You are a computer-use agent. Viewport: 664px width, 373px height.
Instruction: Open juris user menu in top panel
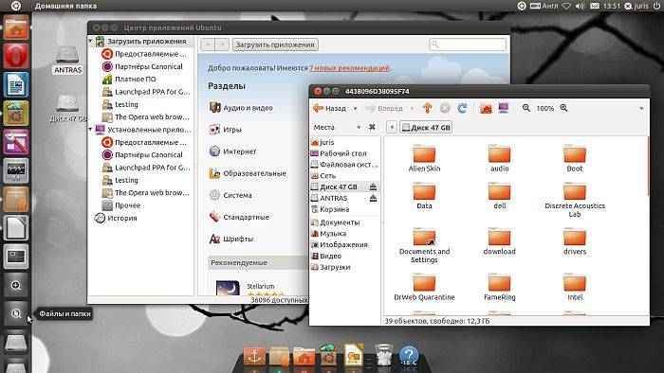(636, 6)
